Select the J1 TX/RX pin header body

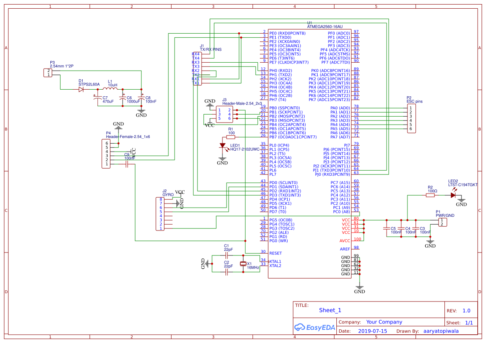click(x=197, y=69)
